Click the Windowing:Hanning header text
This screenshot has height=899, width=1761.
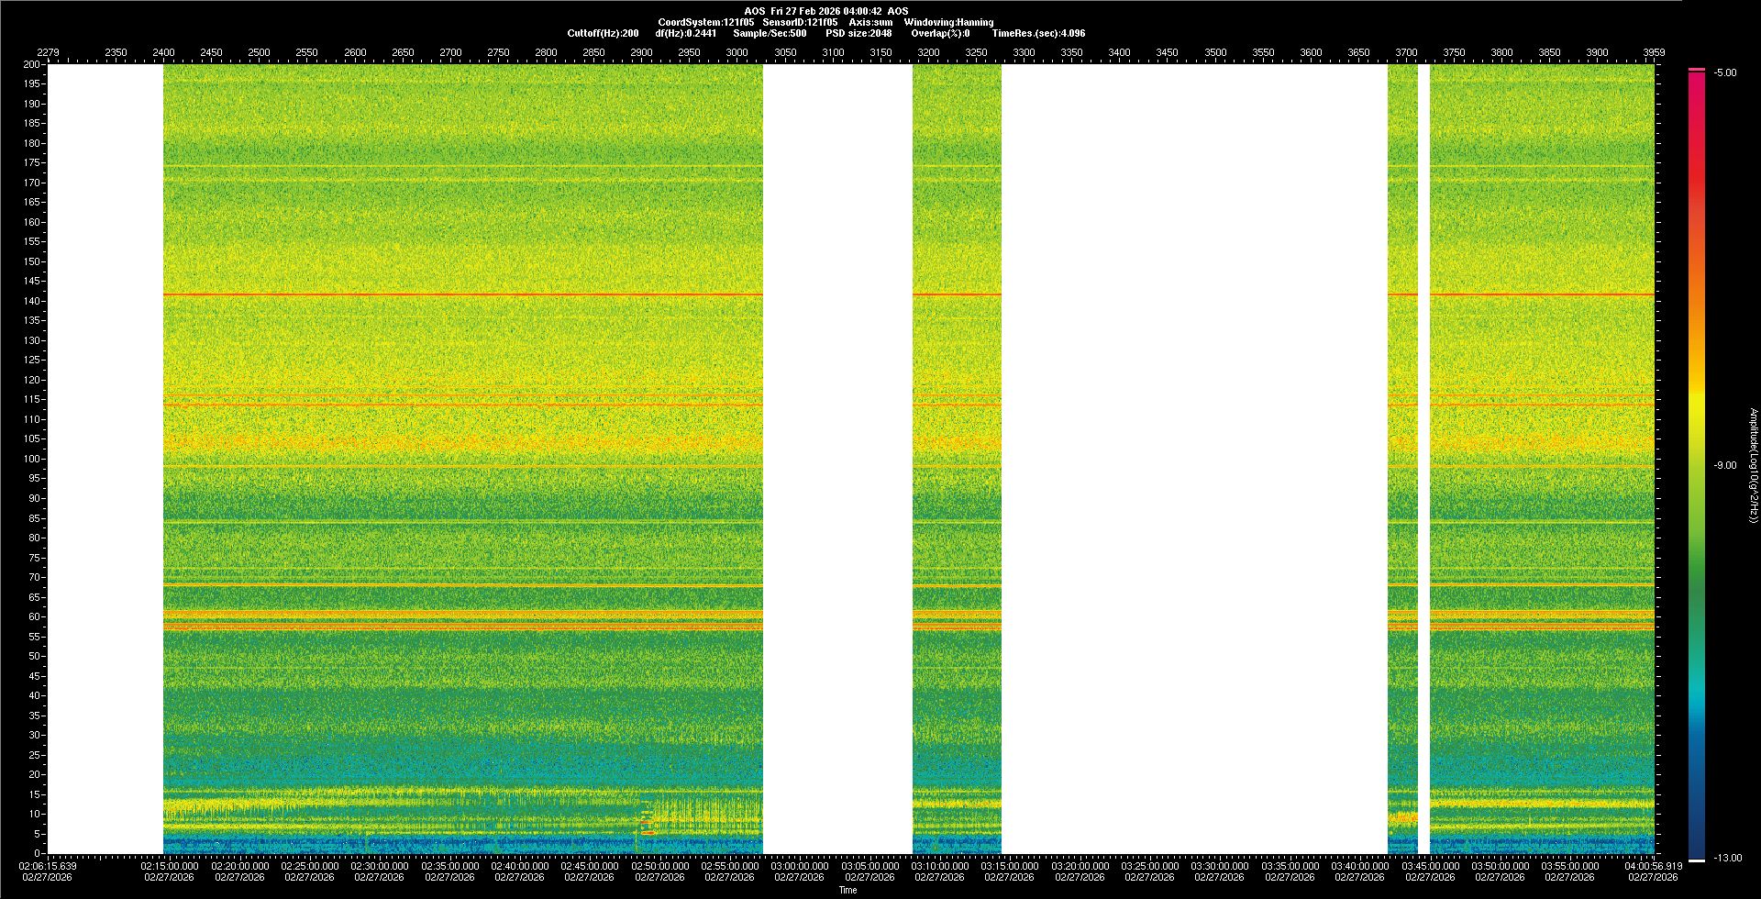948,22
